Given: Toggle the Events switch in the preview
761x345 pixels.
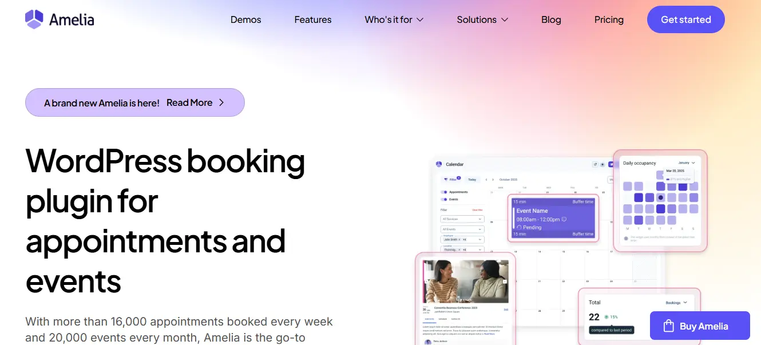Looking at the screenshot, I should [443, 200].
